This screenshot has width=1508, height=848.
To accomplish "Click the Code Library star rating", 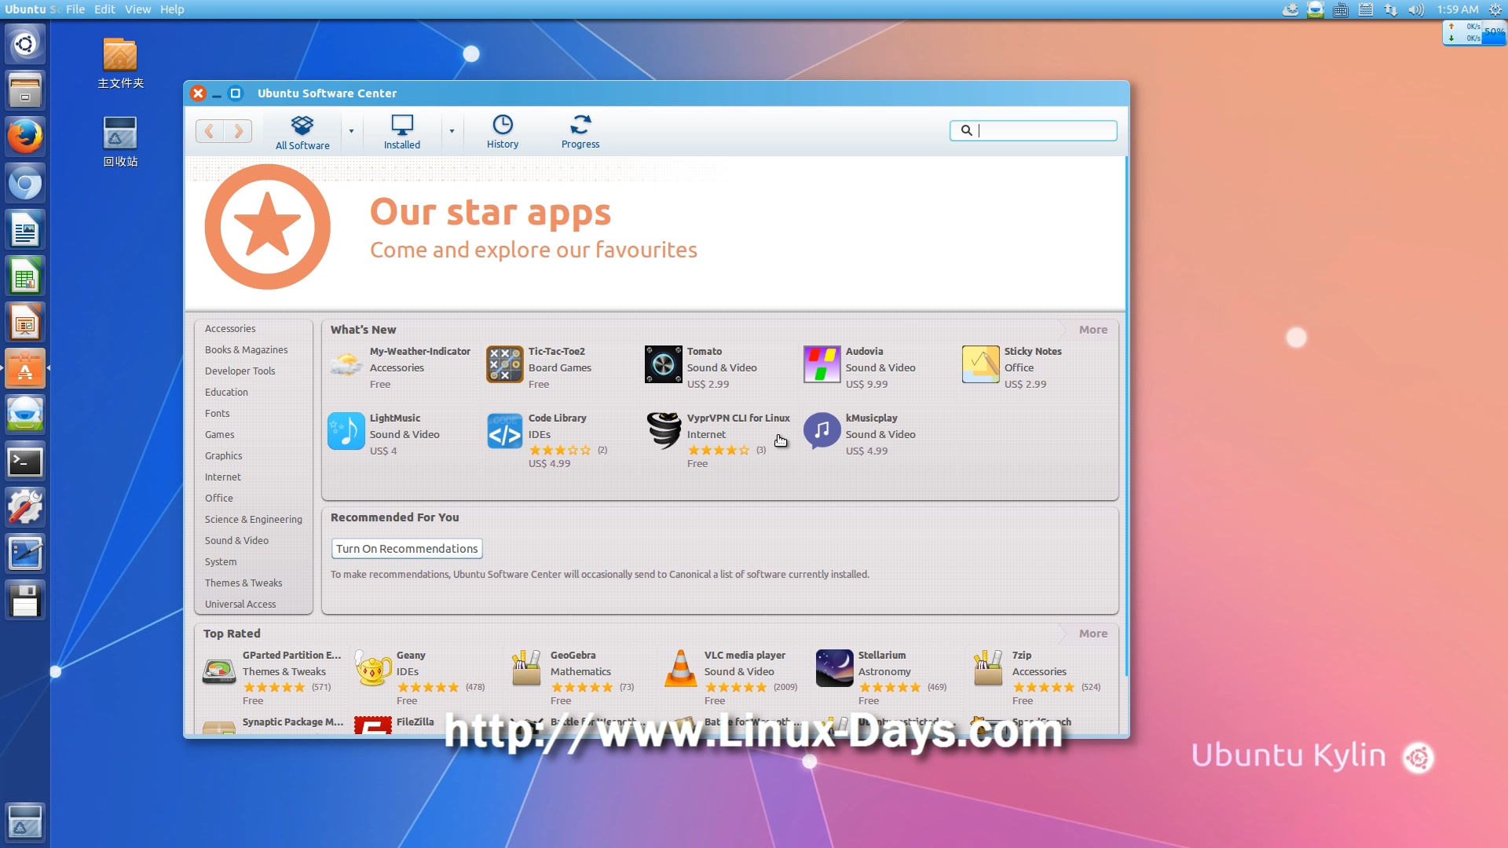I will point(559,450).
